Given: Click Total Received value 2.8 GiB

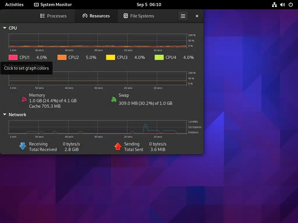Looking at the screenshot, I should click(72, 150).
